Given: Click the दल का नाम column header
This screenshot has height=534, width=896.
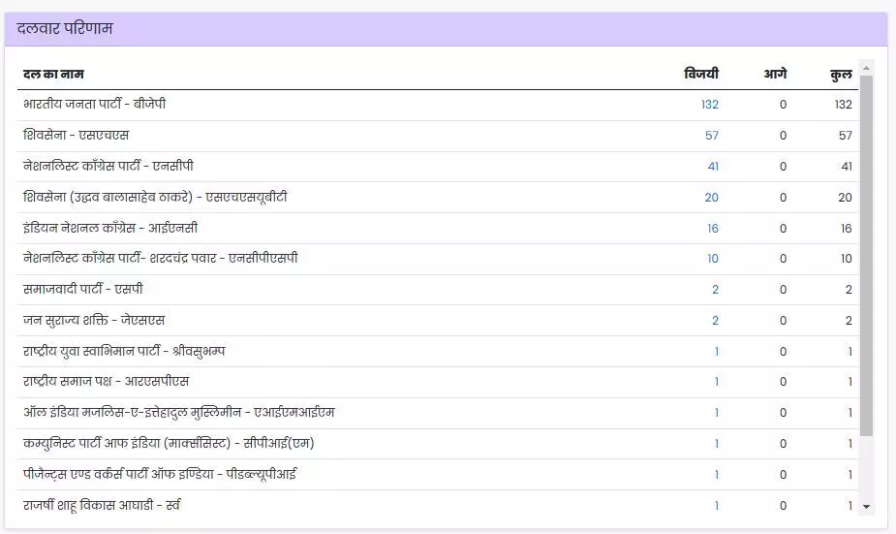Looking at the screenshot, I should point(53,75).
